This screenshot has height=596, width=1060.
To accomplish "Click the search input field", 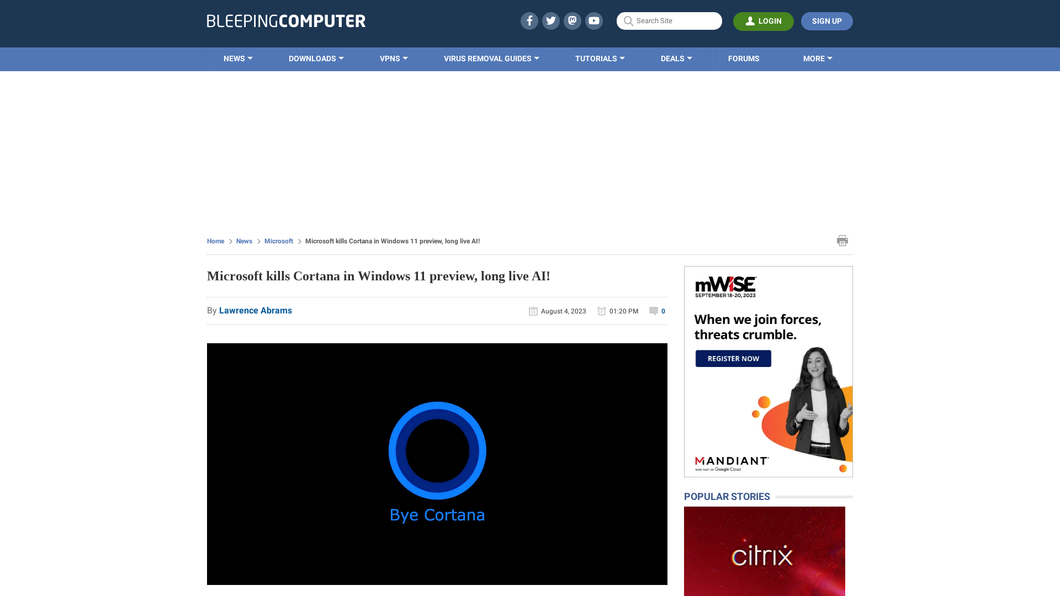I will [669, 20].
